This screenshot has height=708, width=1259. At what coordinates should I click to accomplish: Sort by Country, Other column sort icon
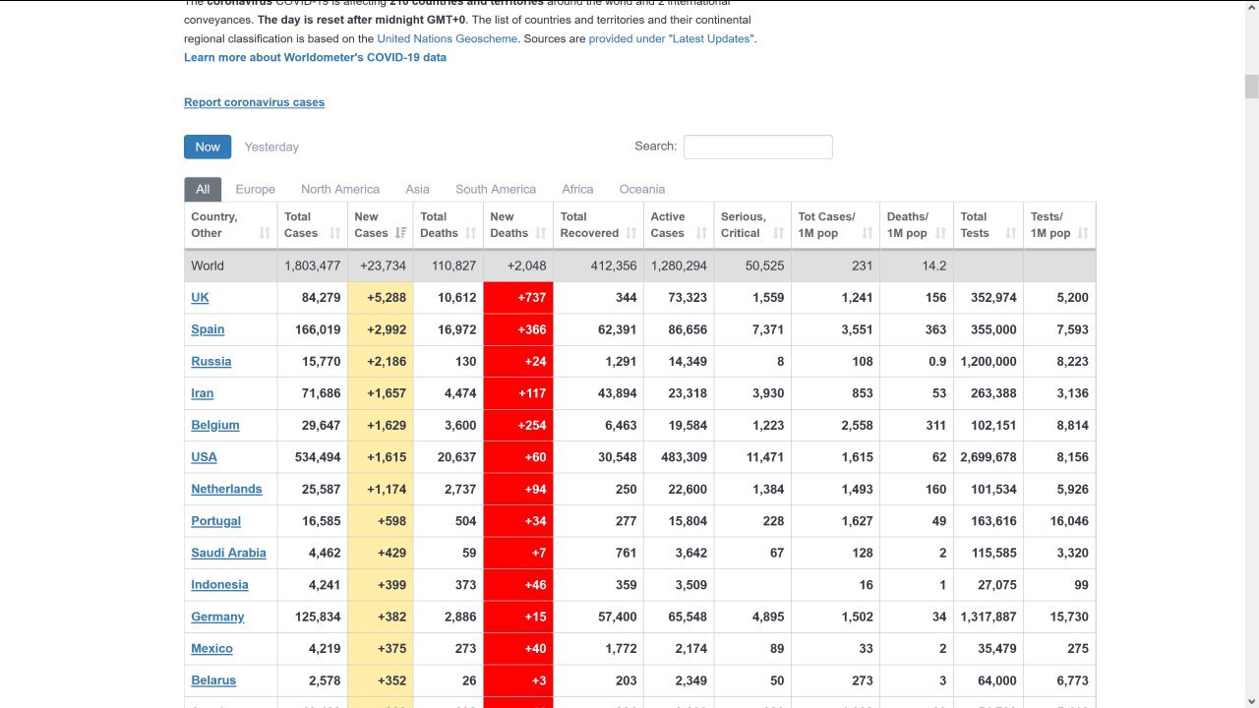265,233
